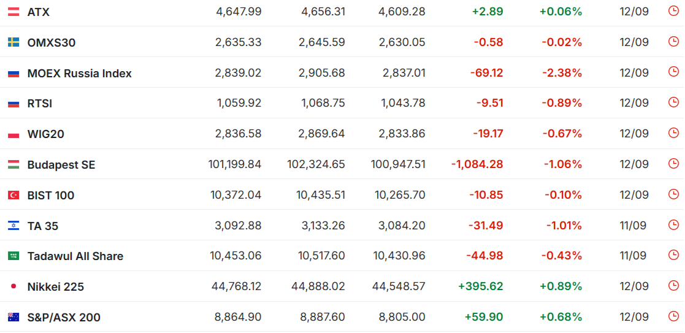Click the clock icon in WIG20 row
This screenshot has width=685, height=333.
pos(673,133)
